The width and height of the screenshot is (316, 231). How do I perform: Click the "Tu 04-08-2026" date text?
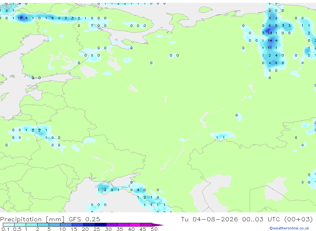click(209, 219)
